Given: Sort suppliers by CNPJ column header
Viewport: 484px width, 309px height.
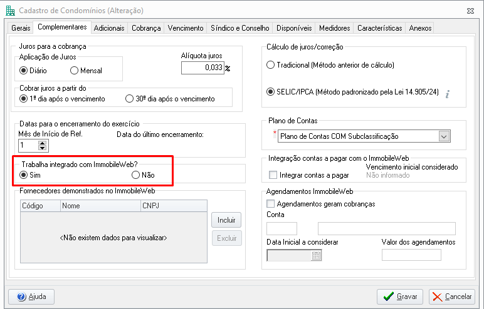Looking at the screenshot, I should point(174,206).
